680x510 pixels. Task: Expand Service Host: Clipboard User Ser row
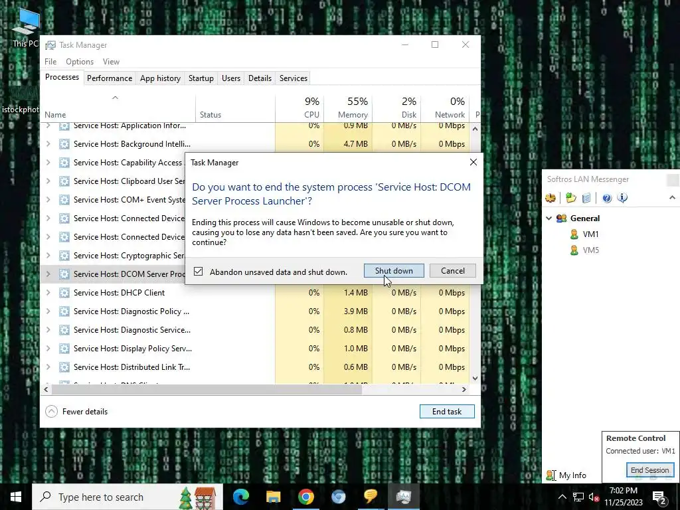click(48, 181)
